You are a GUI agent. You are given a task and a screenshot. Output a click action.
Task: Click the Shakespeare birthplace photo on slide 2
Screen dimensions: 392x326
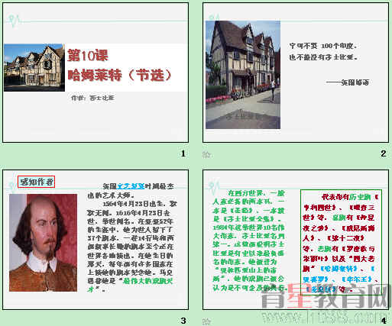click(243, 75)
